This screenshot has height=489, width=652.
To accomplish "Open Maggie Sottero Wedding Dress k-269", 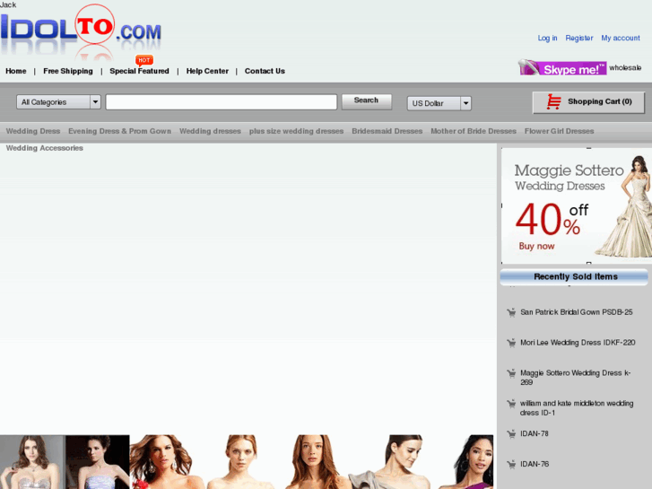I will [x=576, y=378].
